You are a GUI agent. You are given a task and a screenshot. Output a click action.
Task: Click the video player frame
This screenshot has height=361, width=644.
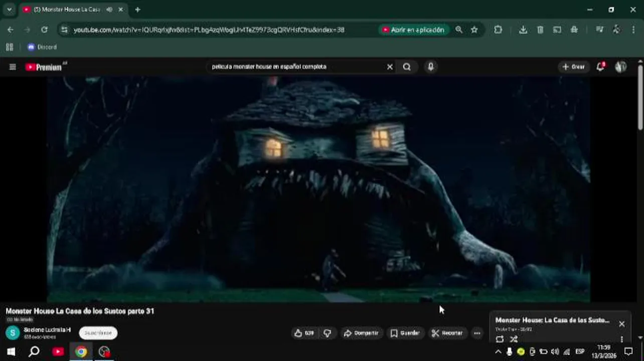[319, 190]
